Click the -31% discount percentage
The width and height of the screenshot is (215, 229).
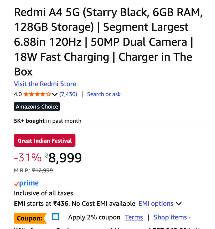point(28,157)
